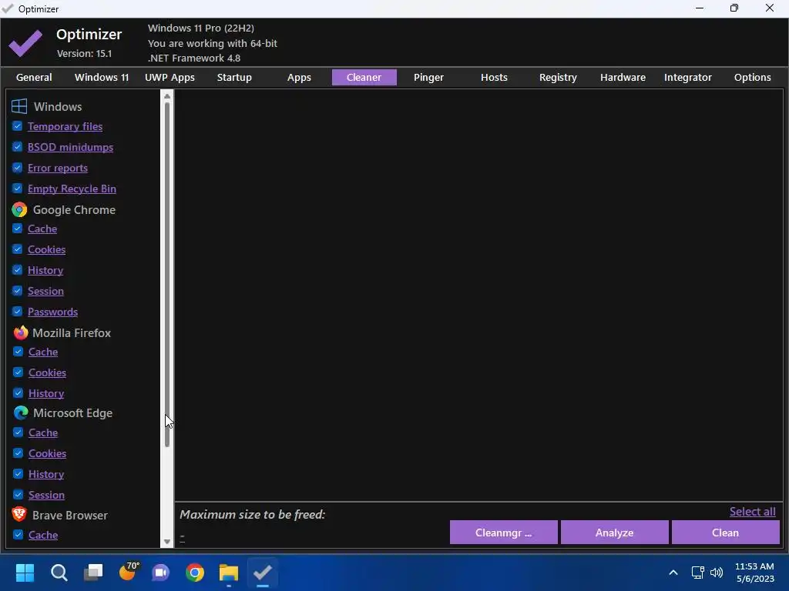The width and height of the screenshot is (789, 591).
Task: Open the weather widget showing 70°
Action: pos(129,572)
